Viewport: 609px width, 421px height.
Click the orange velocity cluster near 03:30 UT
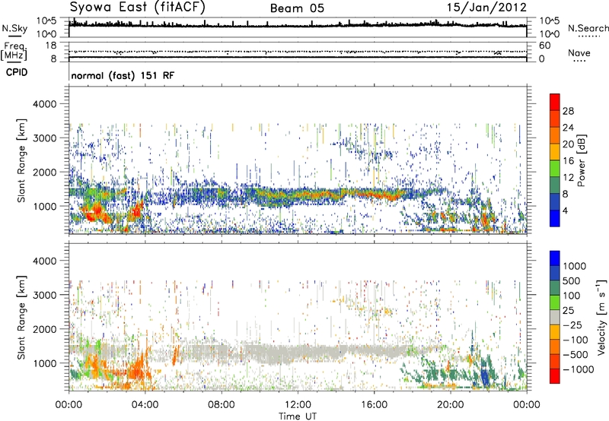click(137, 370)
